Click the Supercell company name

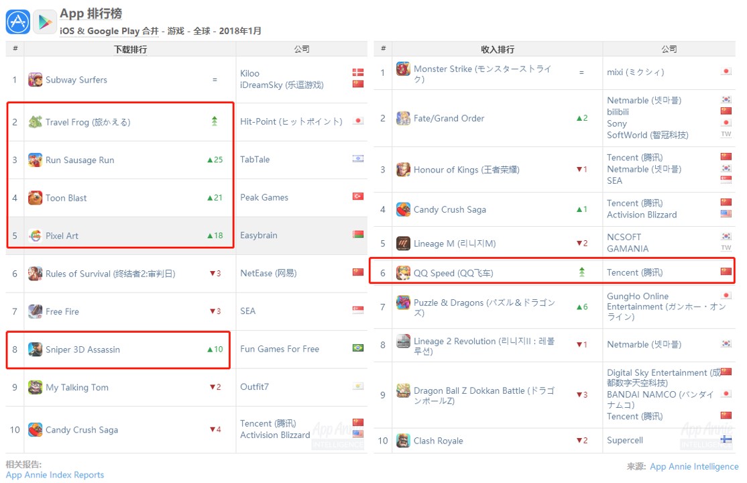[x=624, y=440]
